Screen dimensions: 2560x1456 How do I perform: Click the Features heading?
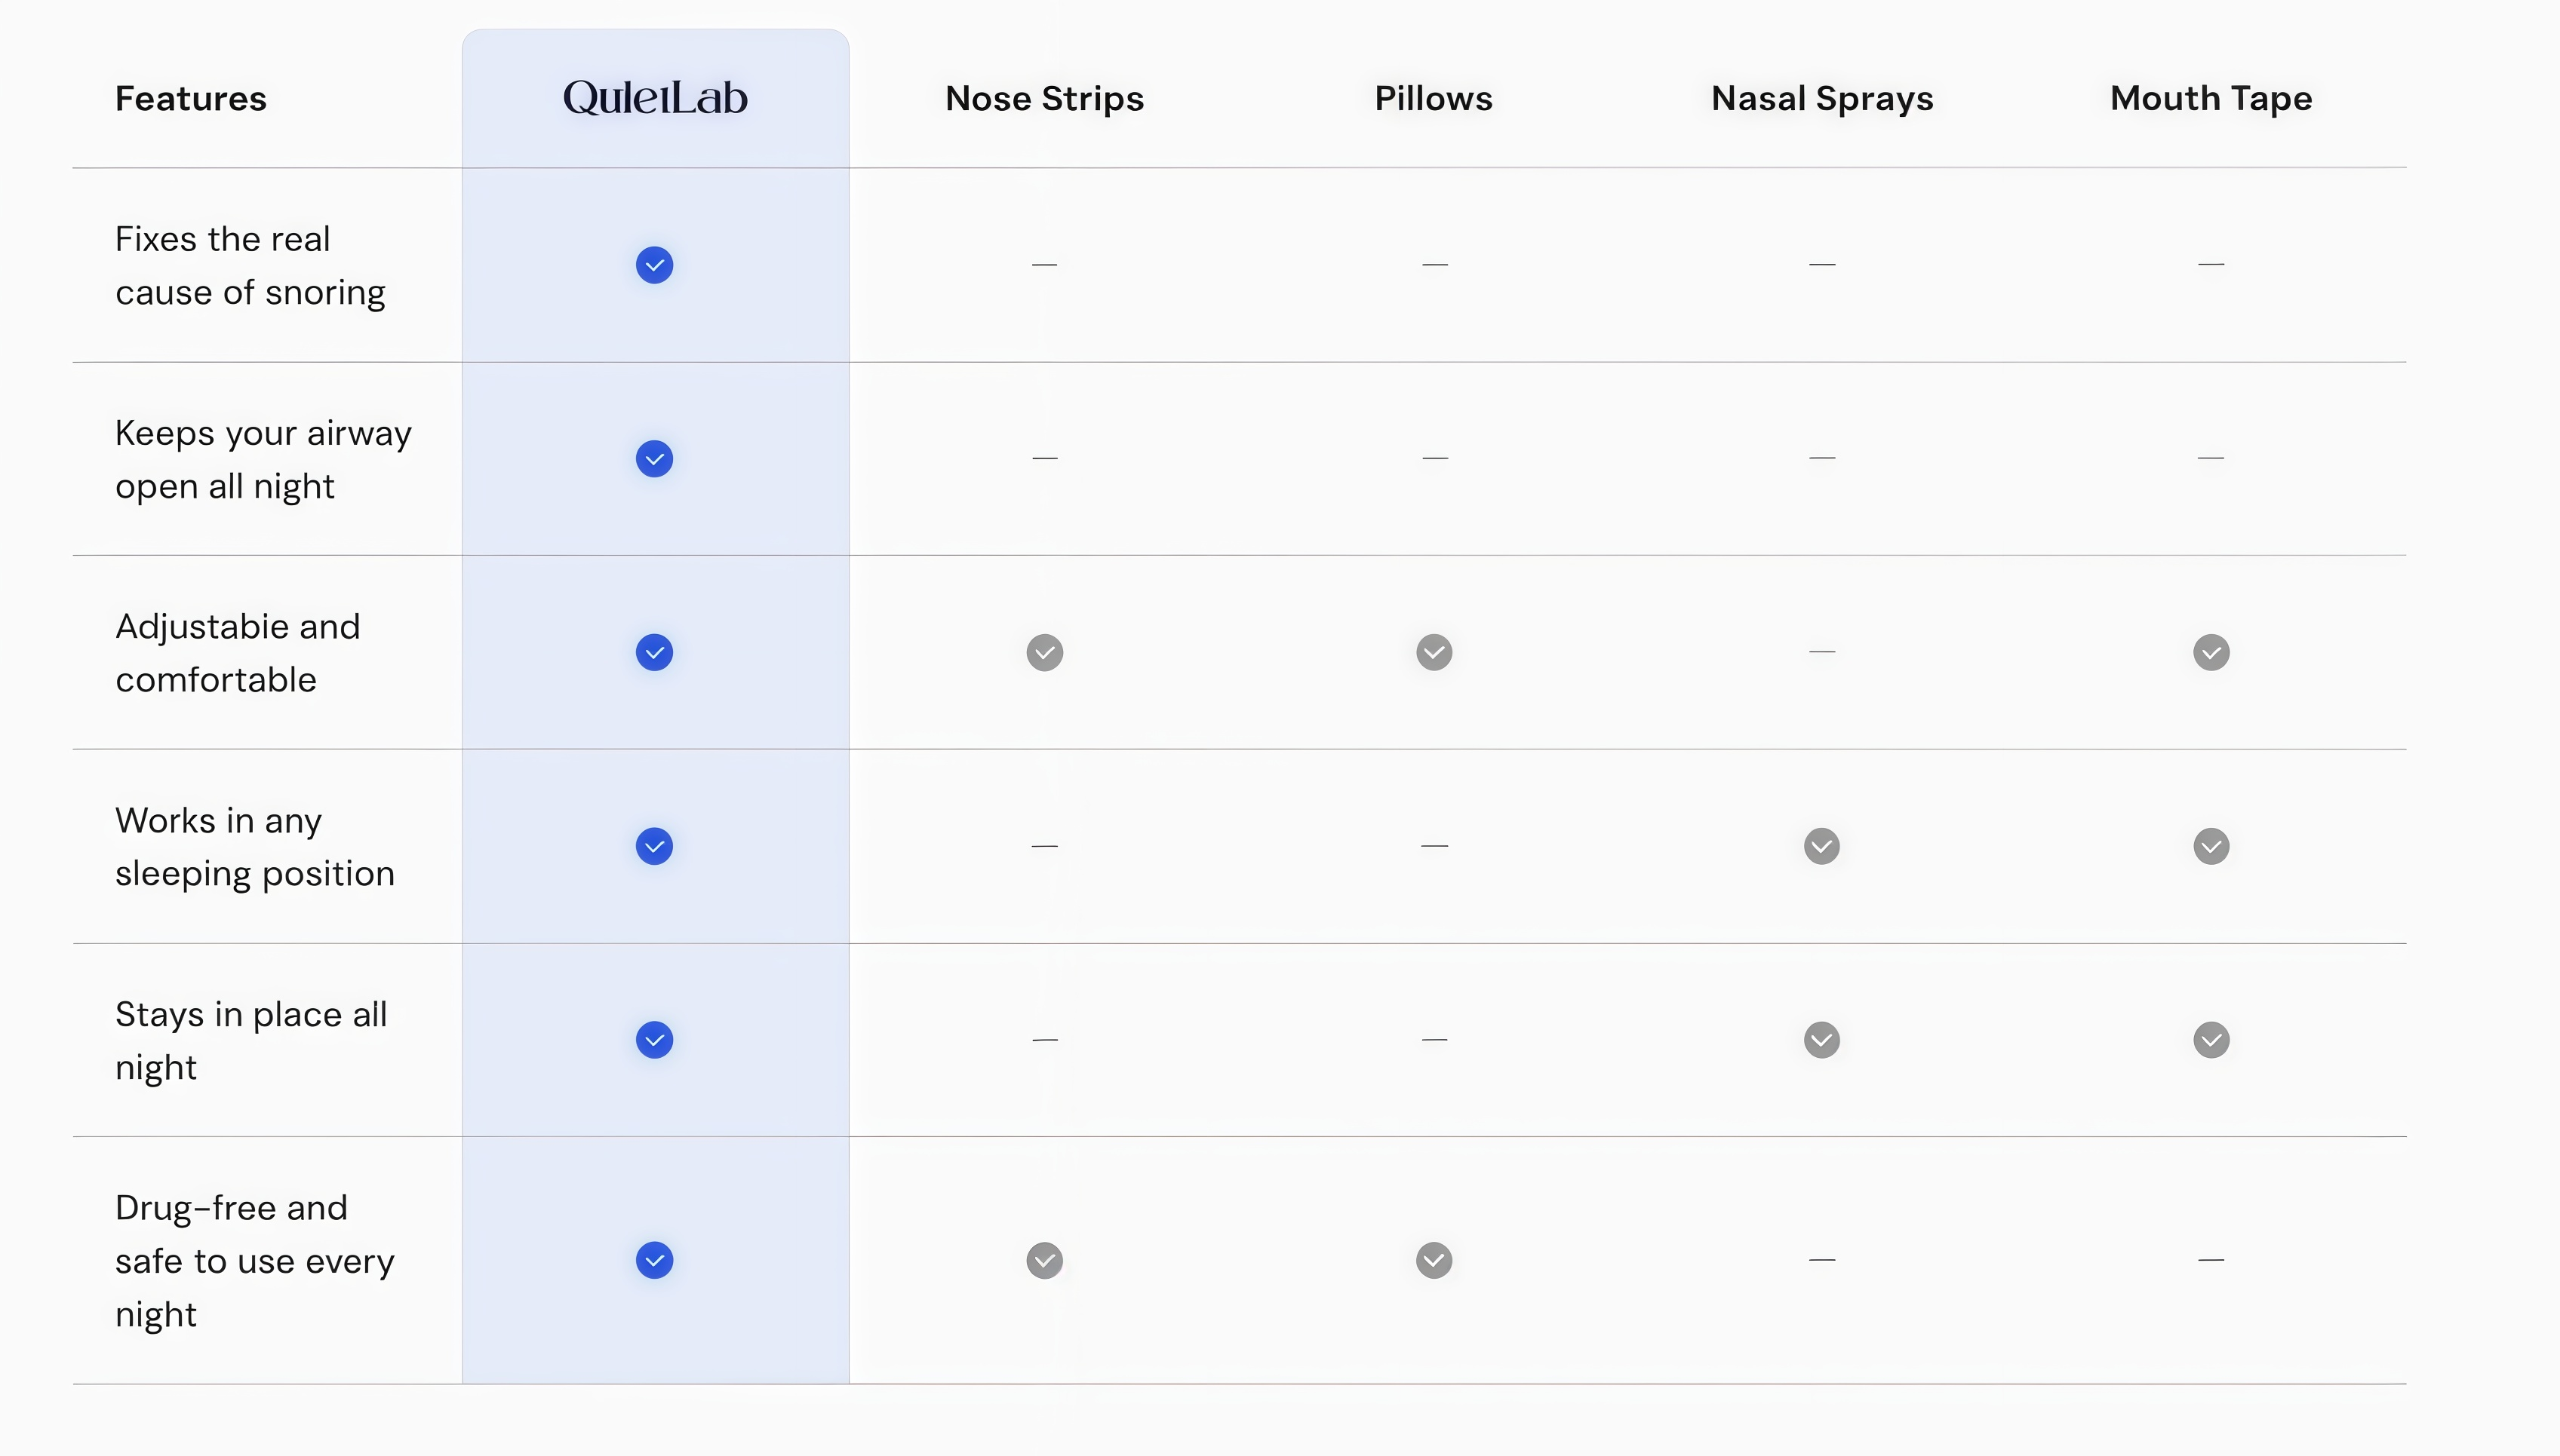click(x=191, y=98)
